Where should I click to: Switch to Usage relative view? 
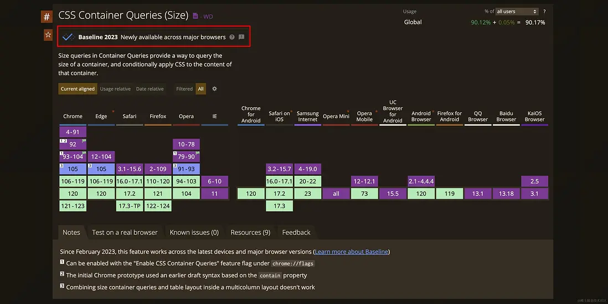115,89
